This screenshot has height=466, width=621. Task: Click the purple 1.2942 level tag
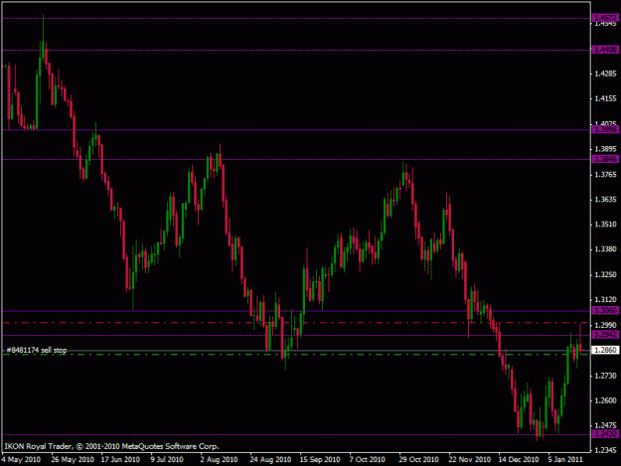click(x=605, y=335)
